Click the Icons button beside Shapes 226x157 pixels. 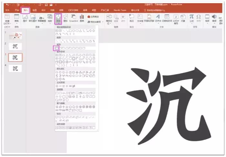66,18
